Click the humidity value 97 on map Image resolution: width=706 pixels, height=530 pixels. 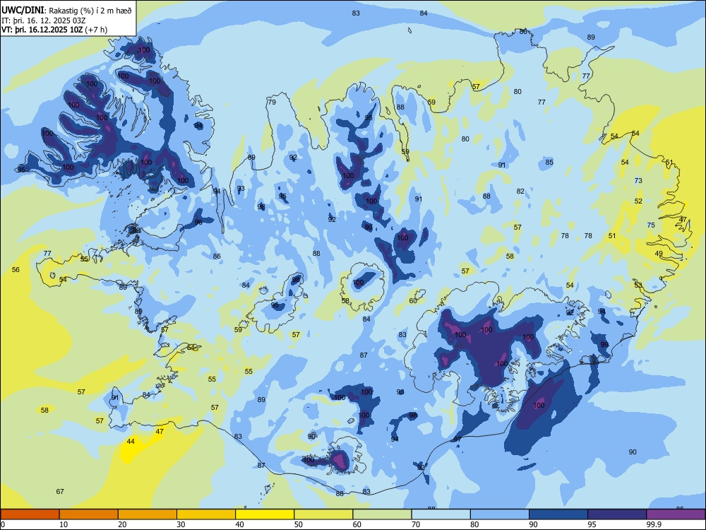click(457, 439)
